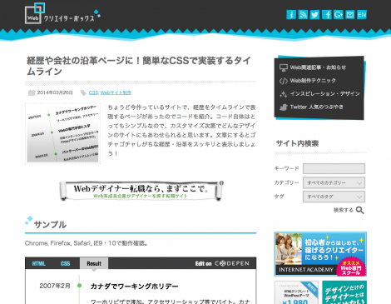Open Twitter 人気のつぶやき menu item

[x=317, y=107]
